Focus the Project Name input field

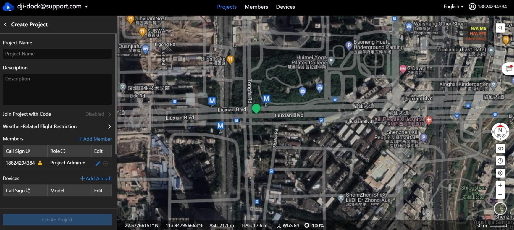tap(57, 54)
